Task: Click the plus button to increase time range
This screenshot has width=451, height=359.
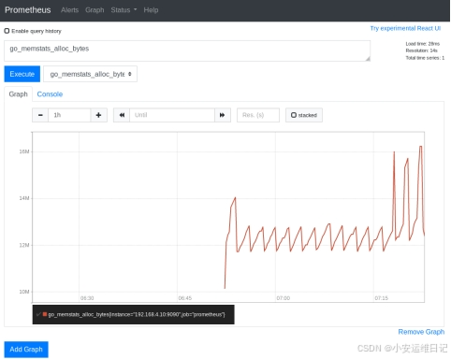Action: (98, 115)
